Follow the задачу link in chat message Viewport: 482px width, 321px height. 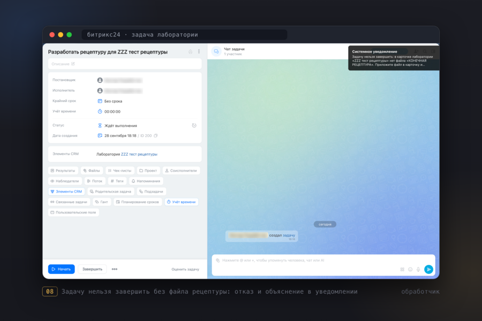pos(289,235)
